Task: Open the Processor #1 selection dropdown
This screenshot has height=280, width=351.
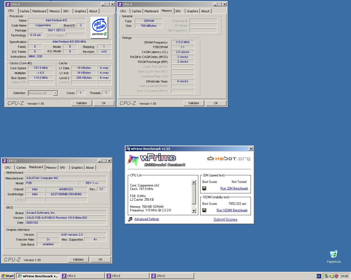Action: click(x=55, y=93)
